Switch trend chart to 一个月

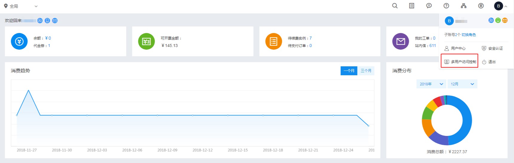(349, 71)
